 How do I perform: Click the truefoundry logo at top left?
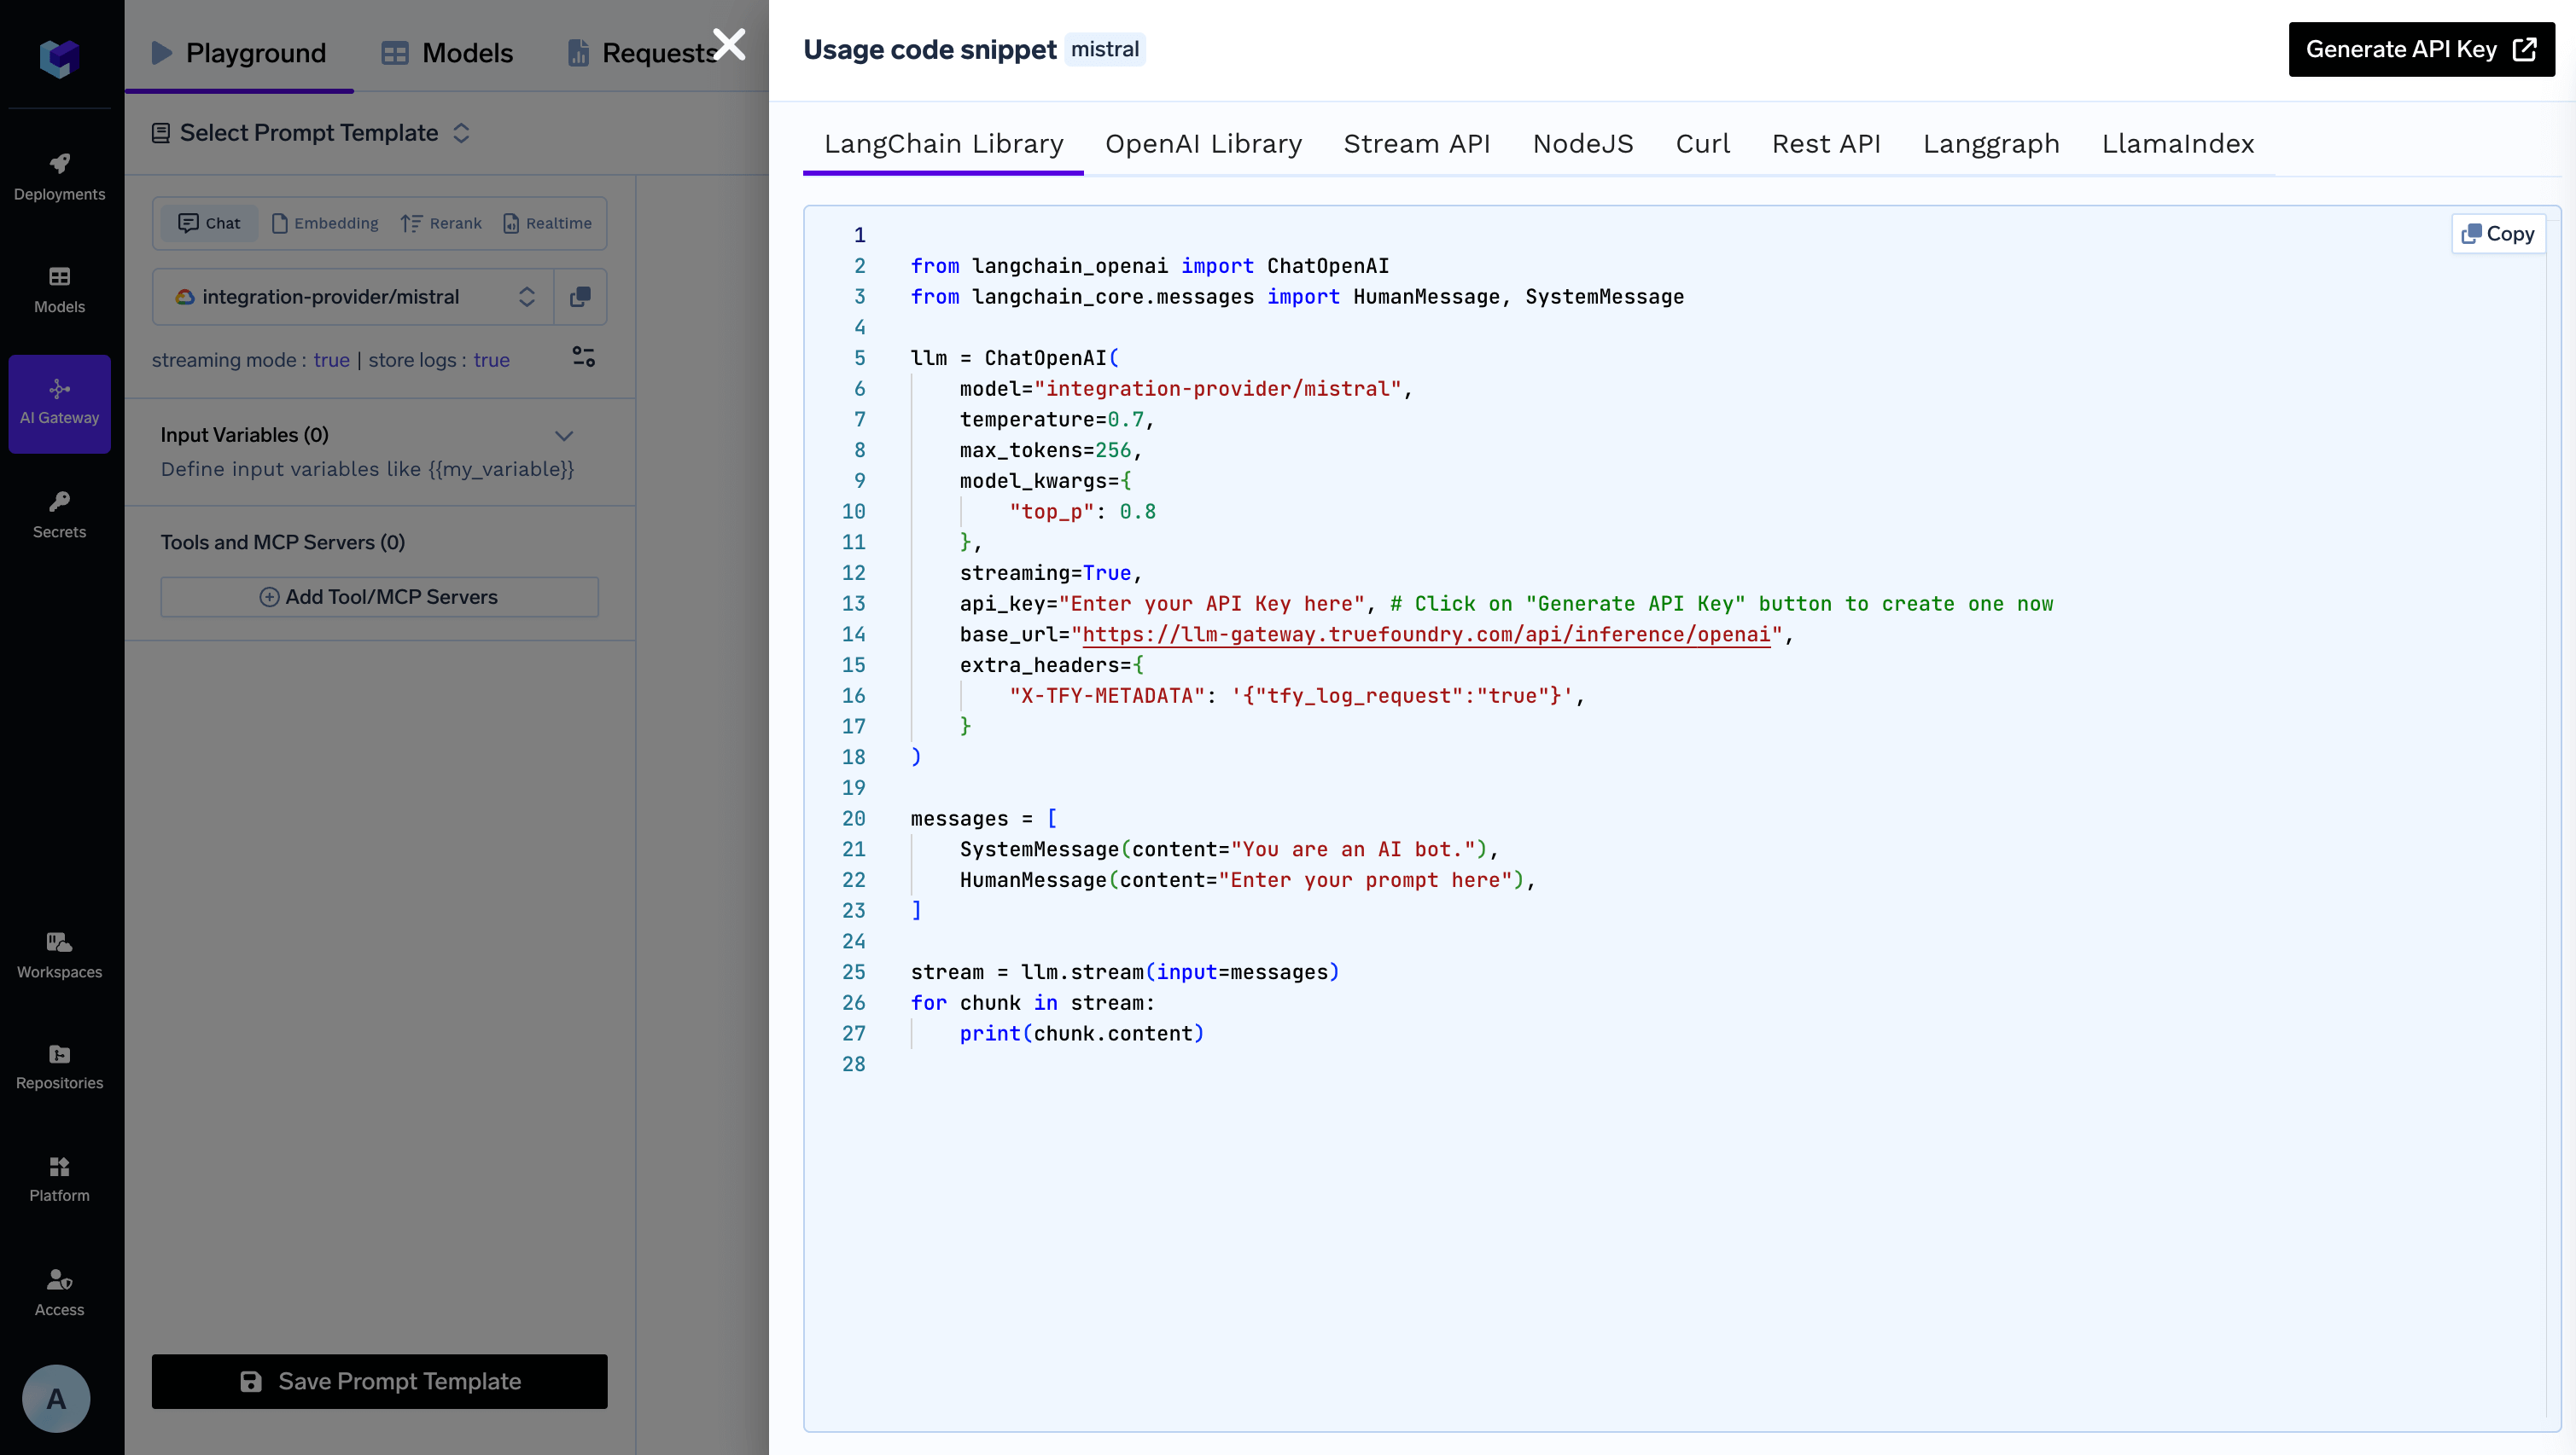point(59,57)
